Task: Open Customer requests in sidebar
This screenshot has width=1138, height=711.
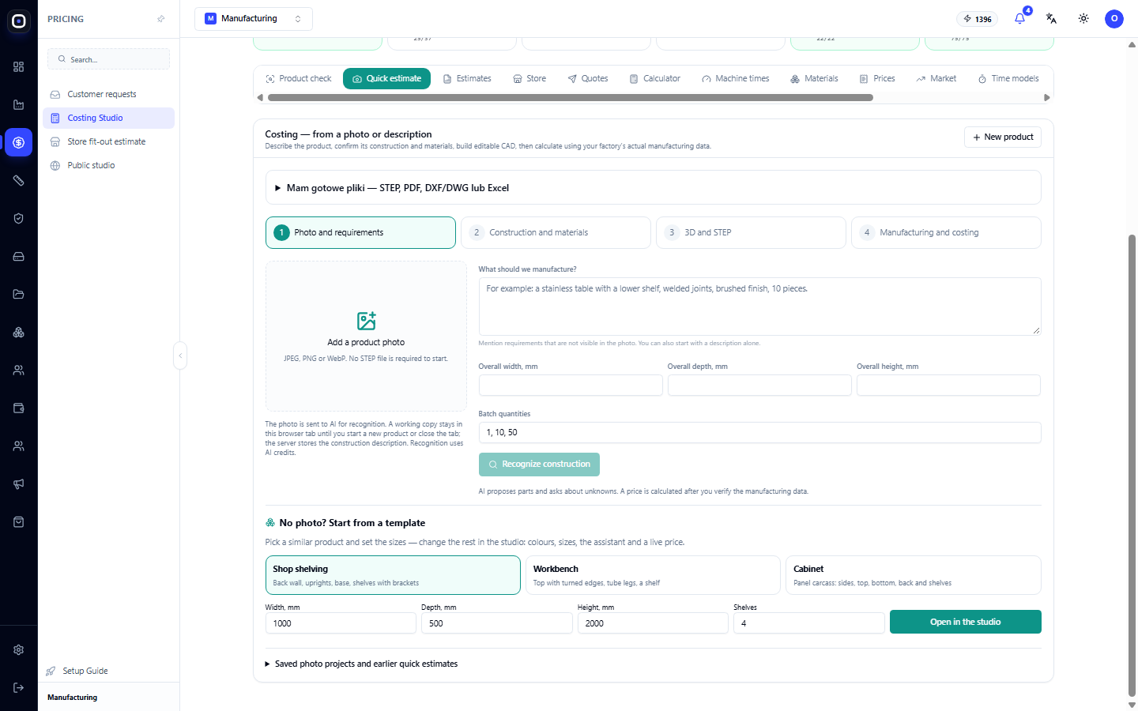Action: pyautogui.click(x=108, y=95)
